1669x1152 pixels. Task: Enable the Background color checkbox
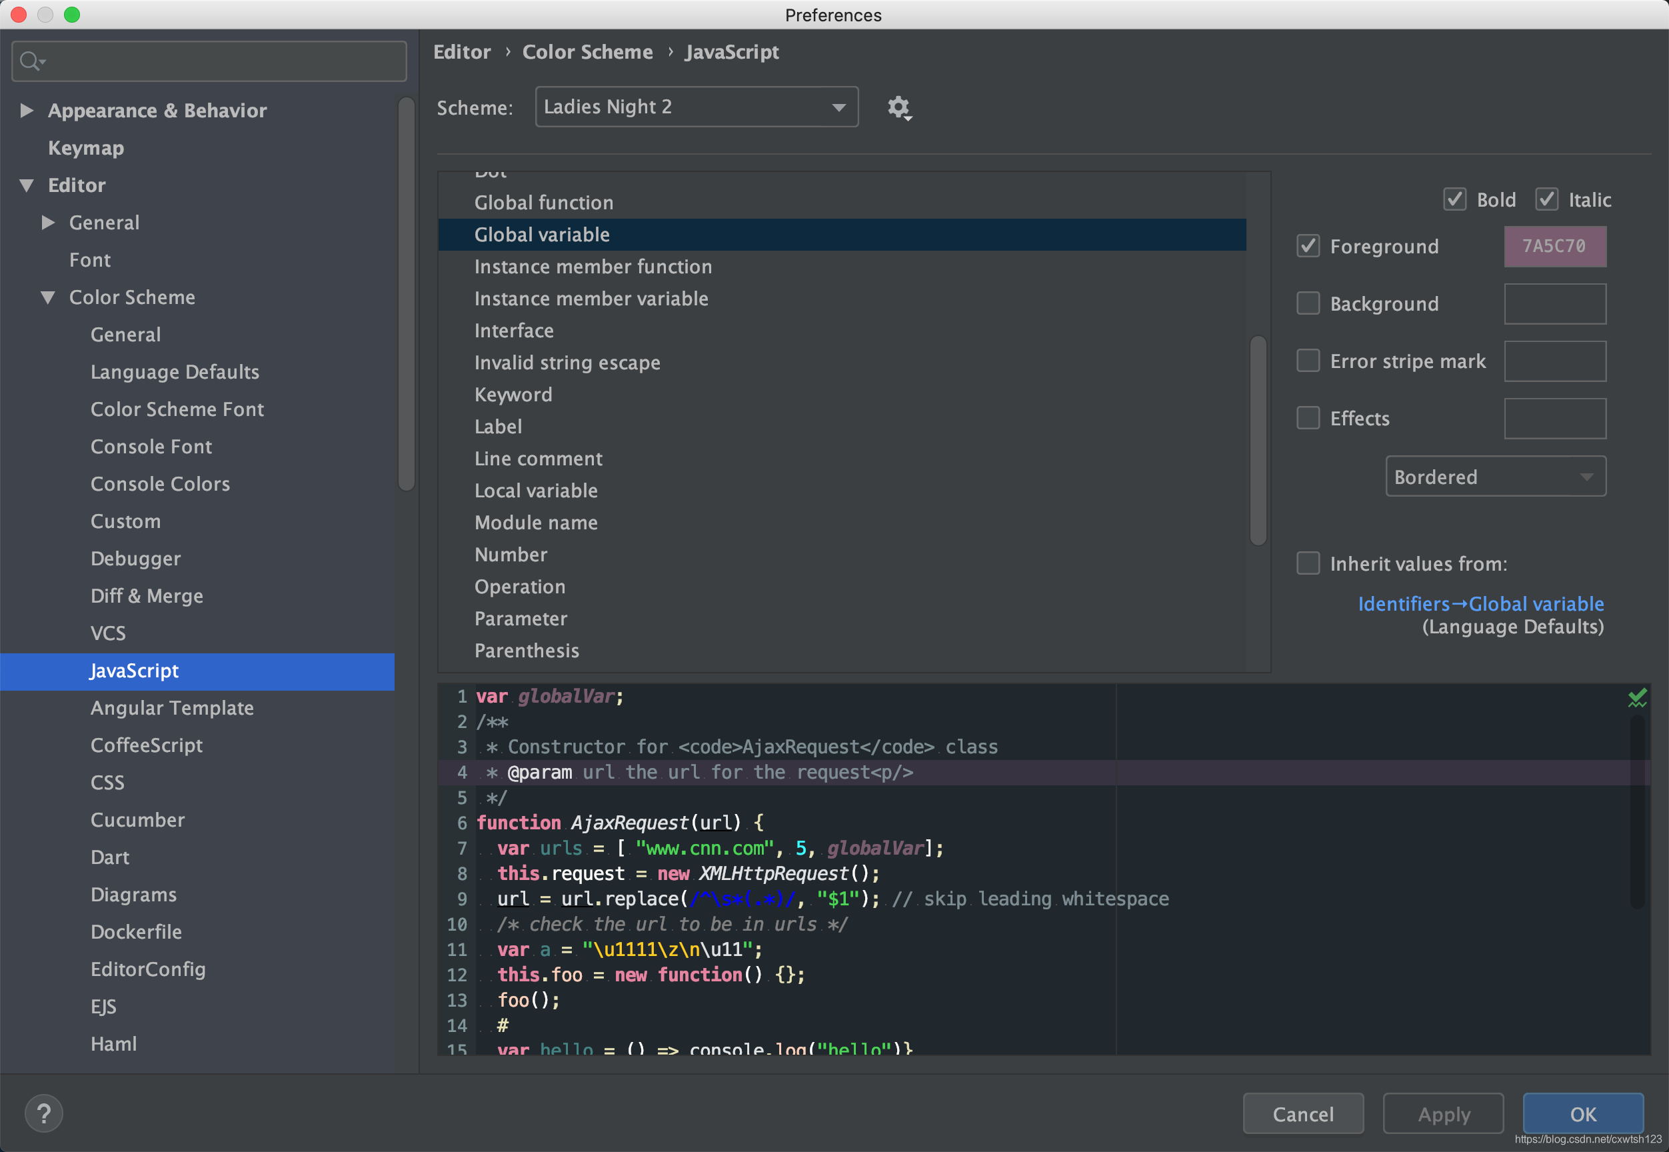coord(1308,303)
